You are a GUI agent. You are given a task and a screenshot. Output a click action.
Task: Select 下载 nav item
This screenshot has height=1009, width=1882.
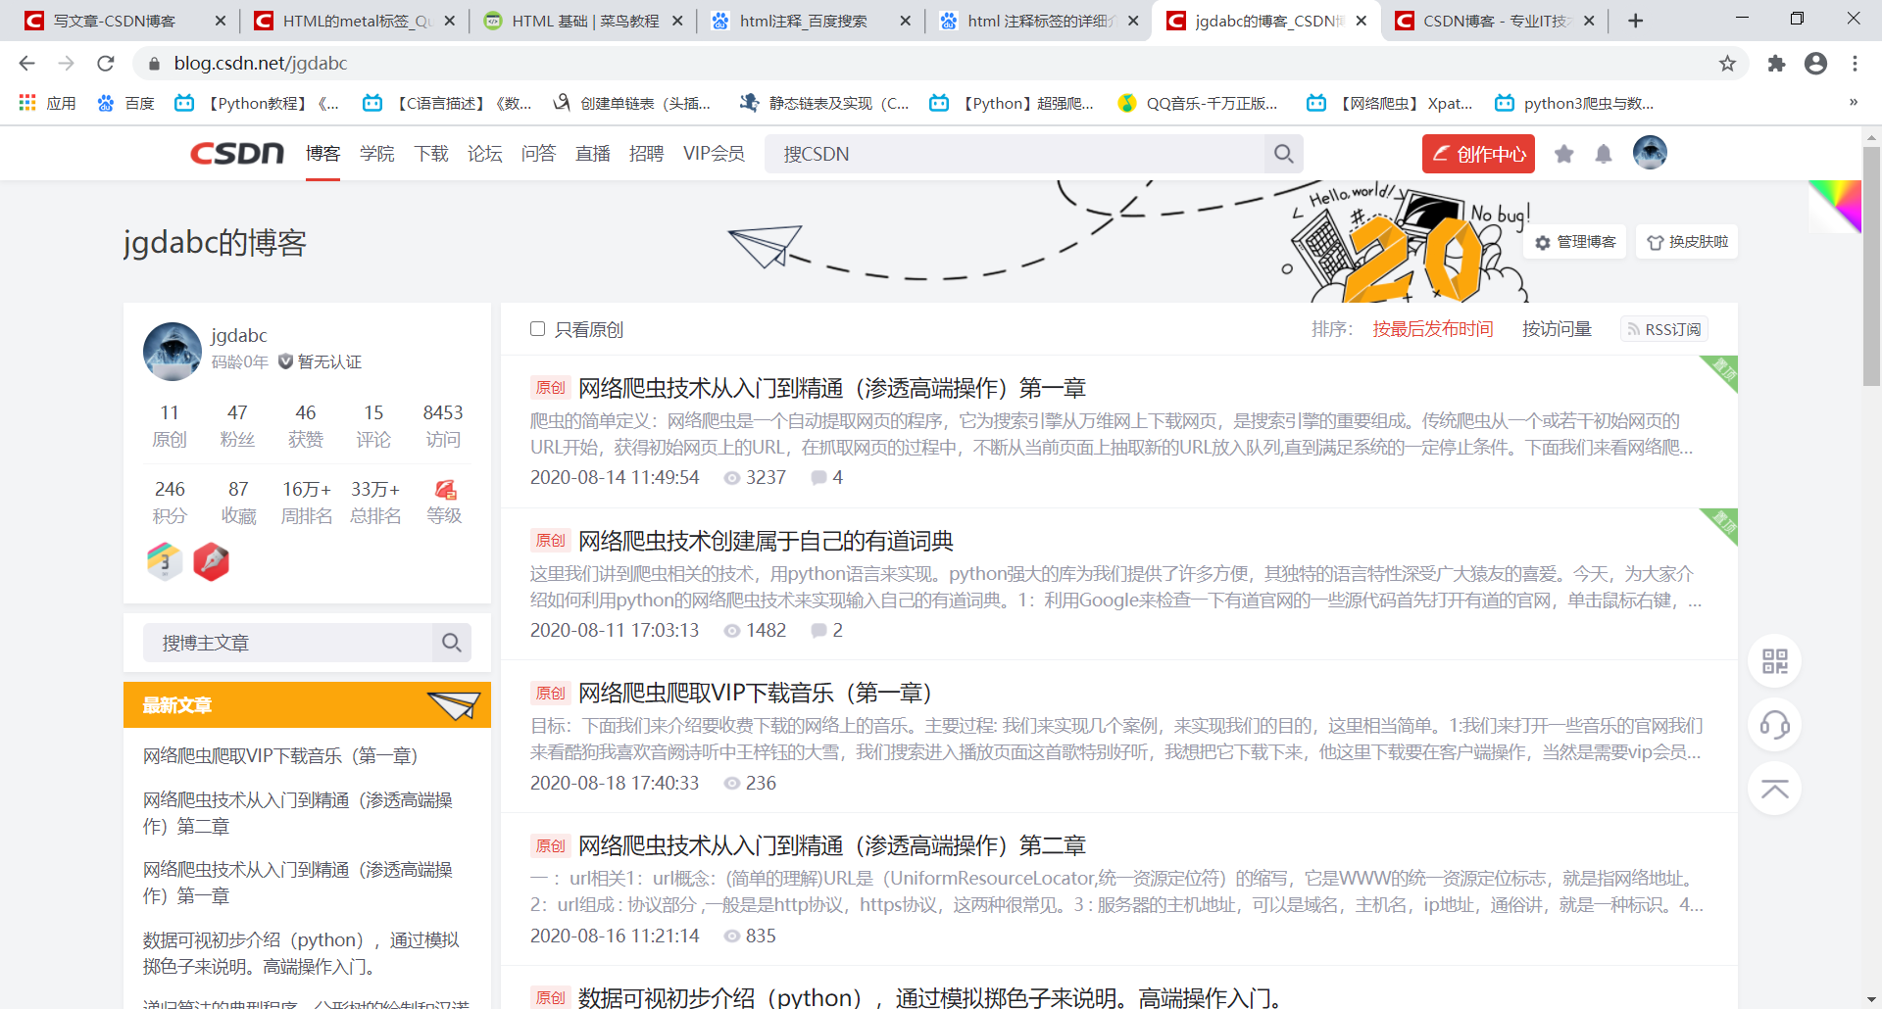coord(430,154)
